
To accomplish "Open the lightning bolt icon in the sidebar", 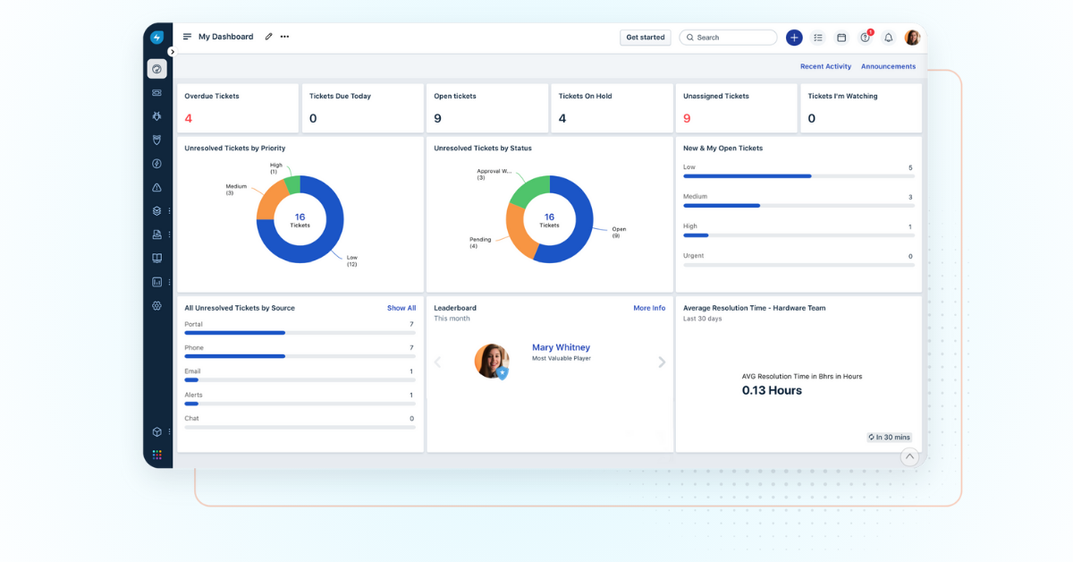I will click(x=156, y=164).
